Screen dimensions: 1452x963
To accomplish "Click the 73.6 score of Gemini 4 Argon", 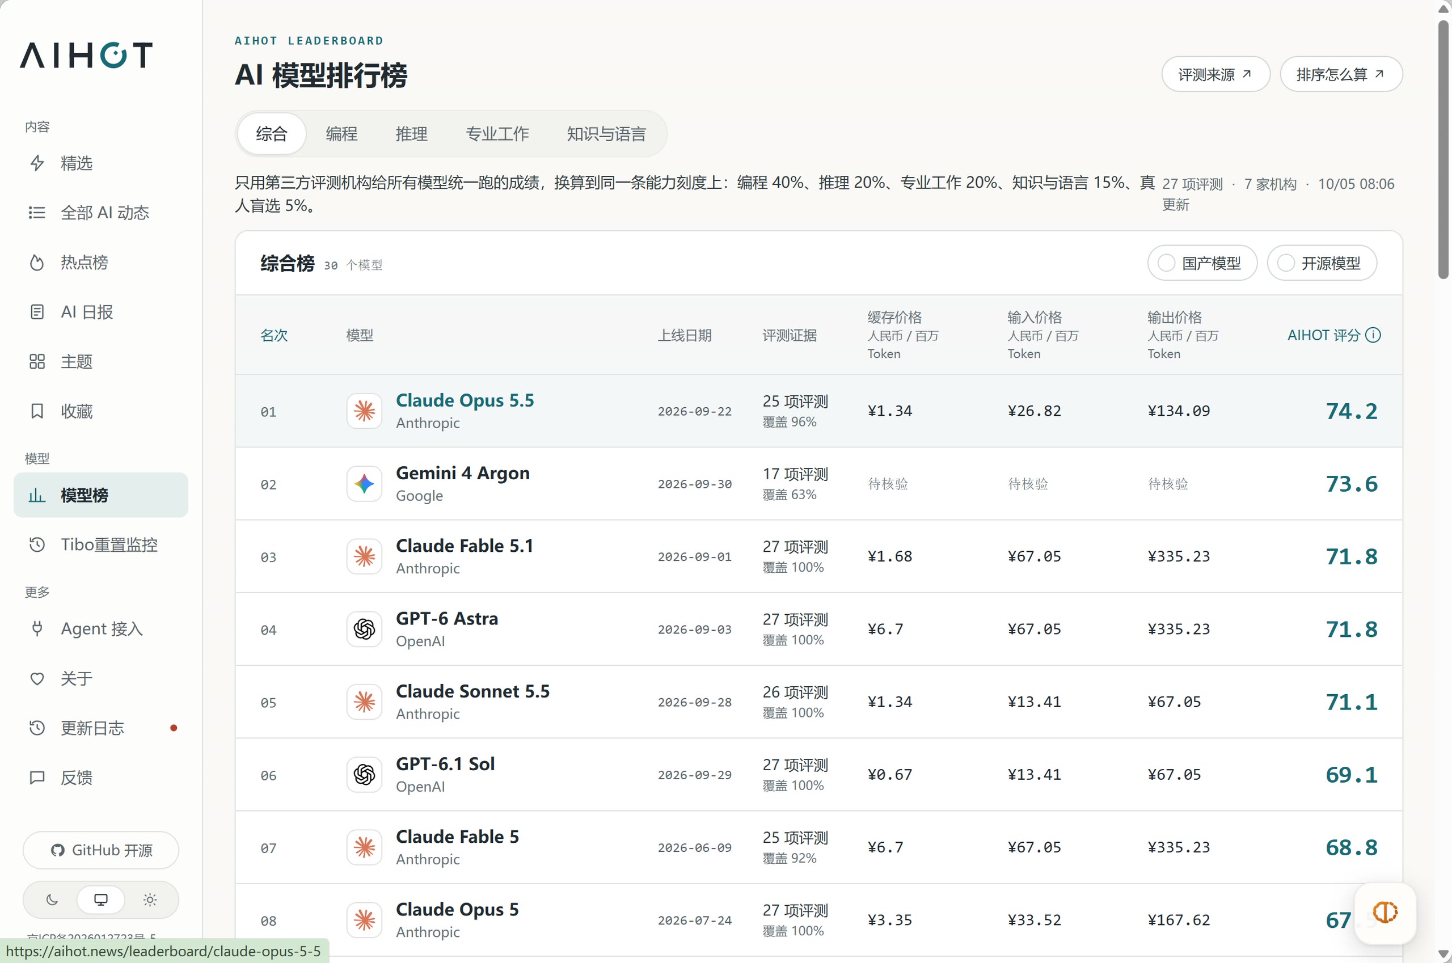I will (1351, 484).
